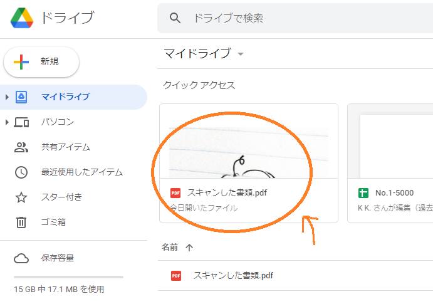This screenshot has width=433, height=304.
Task: Click the star icon for スター付き
Action: 21,197
